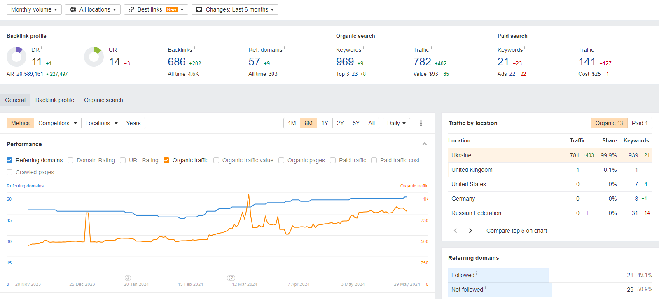Switch to the Backlink profile tab
Screen dimensions: 659x299
55,100
